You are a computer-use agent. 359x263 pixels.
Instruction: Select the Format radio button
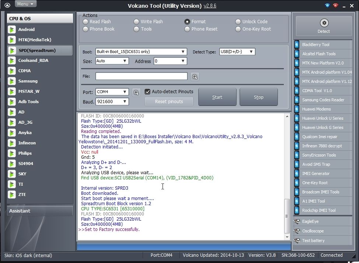click(x=187, y=21)
